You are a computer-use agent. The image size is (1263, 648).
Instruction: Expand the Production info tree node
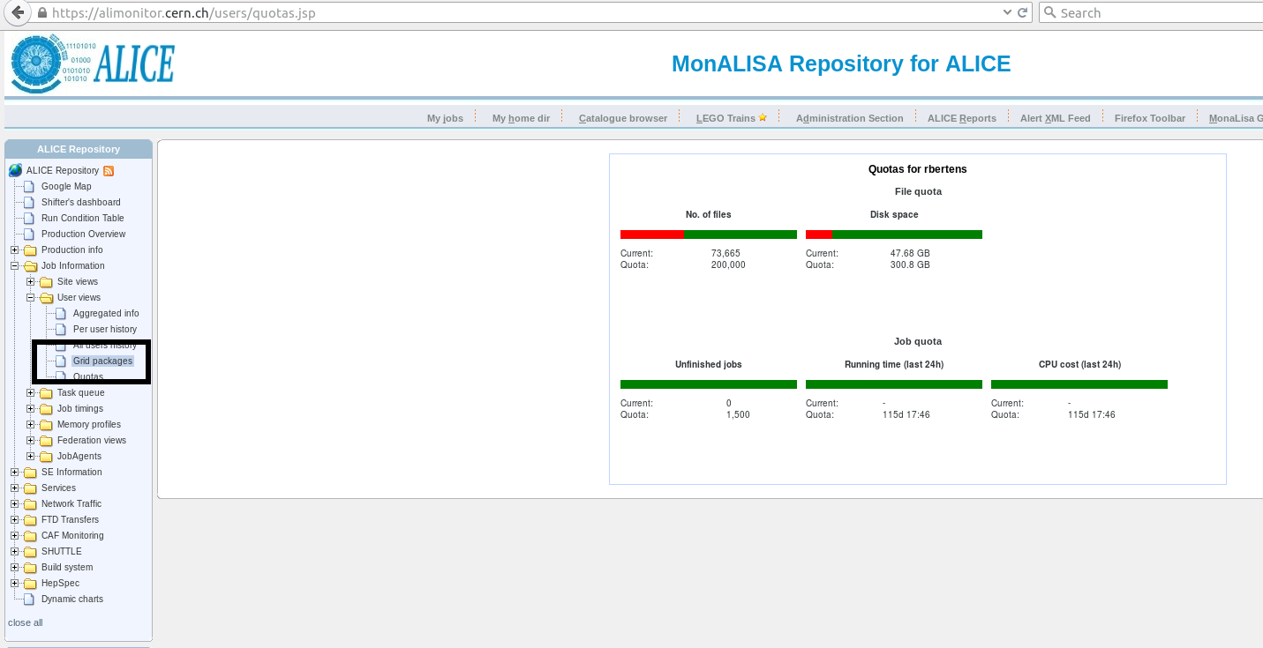[14, 250]
